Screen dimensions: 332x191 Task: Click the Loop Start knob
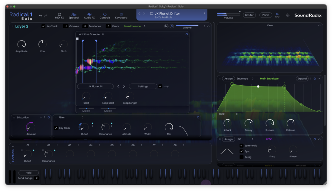click(108, 97)
